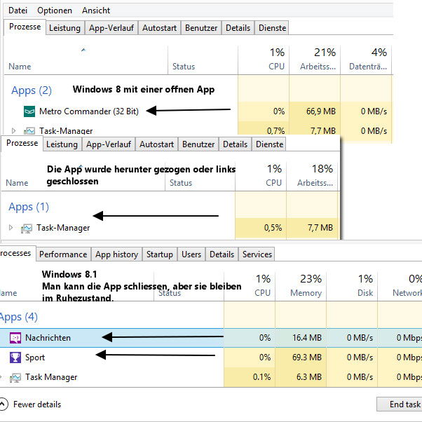Select the Sport process row
422x422 pixels.
point(211,358)
